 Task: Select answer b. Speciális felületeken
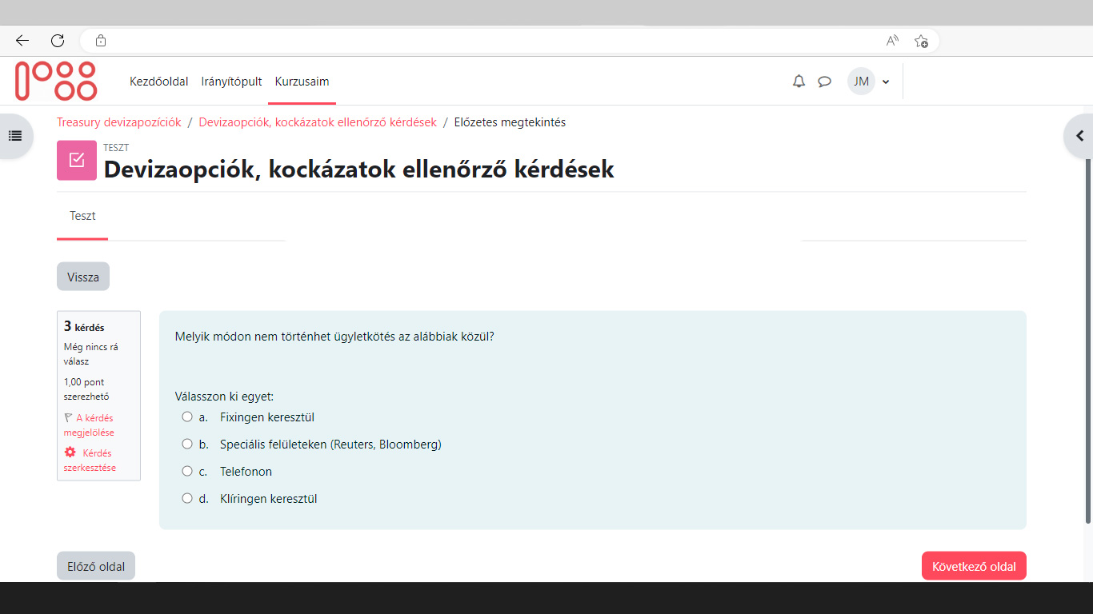coord(187,444)
